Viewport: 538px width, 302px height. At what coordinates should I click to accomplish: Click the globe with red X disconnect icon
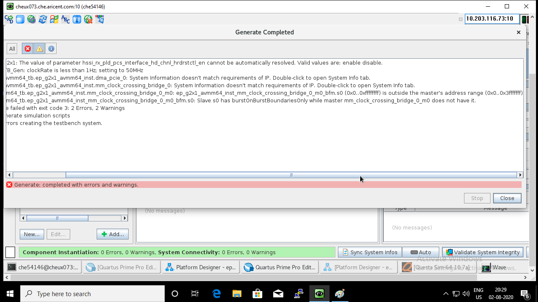pos(88,19)
